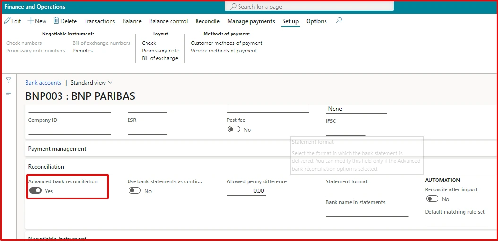Open the Balance menu item
This screenshot has height=241, width=498.
click(x=132, y=21)
